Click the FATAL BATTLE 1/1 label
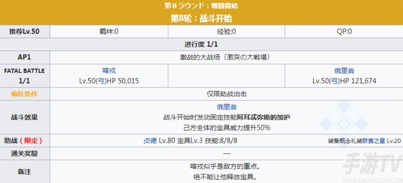 25,76
